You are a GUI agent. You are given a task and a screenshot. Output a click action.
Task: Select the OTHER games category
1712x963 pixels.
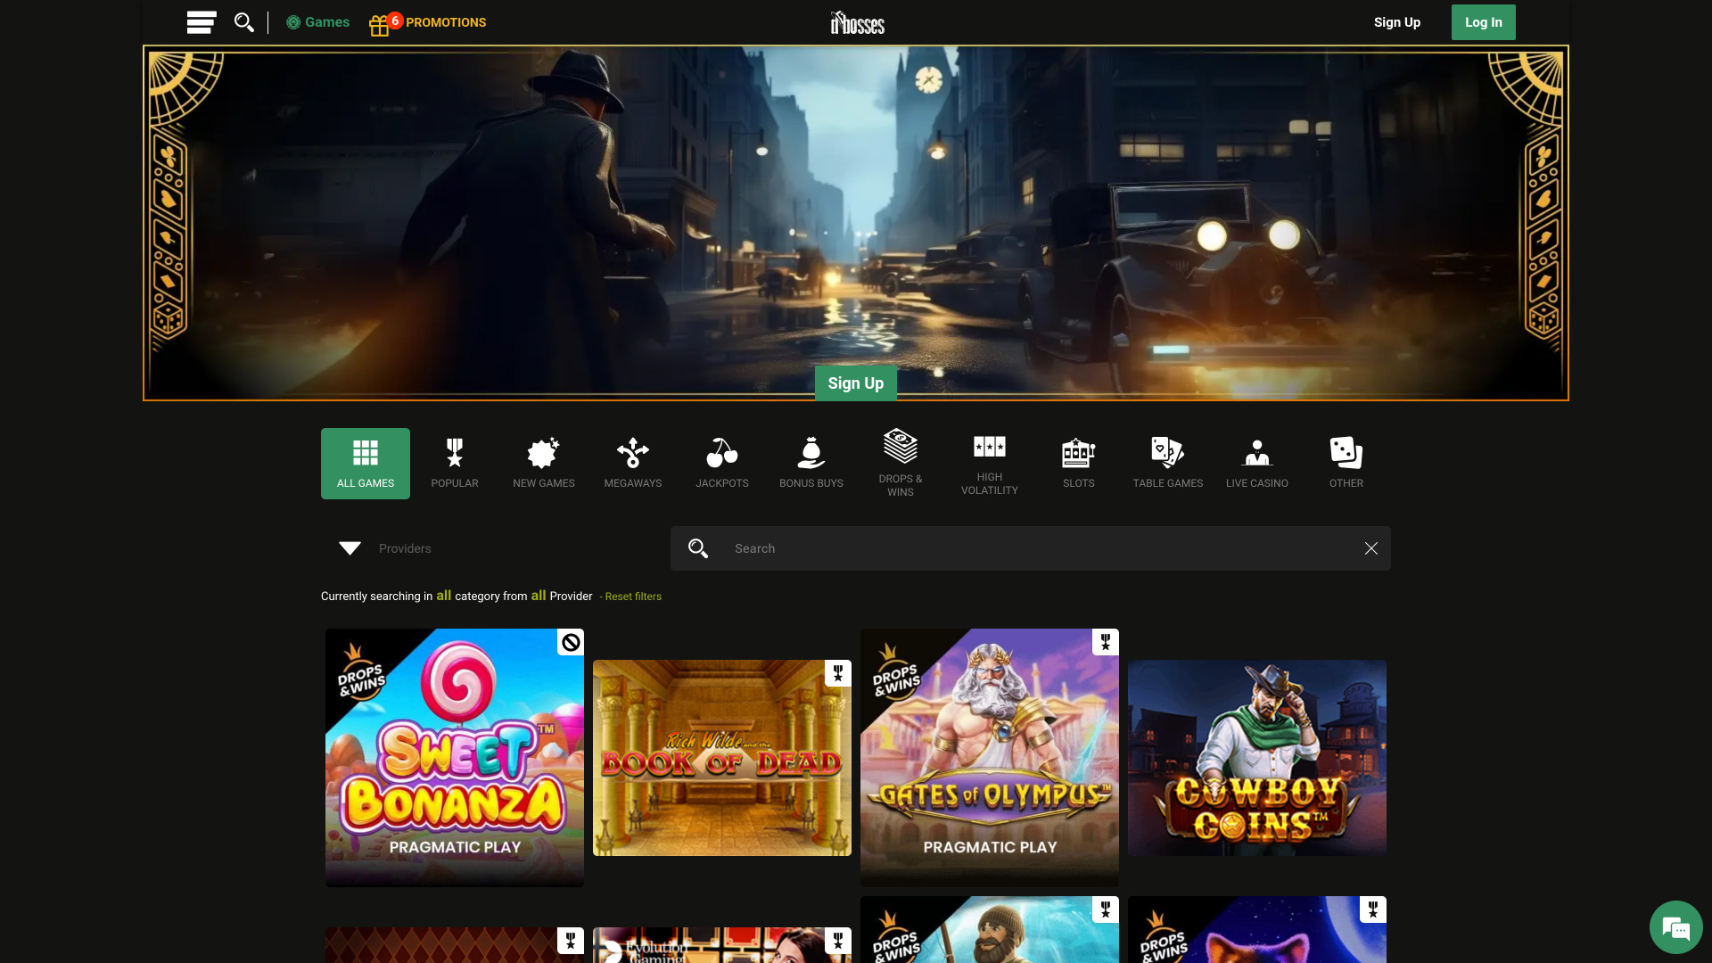coord(1346,463)
